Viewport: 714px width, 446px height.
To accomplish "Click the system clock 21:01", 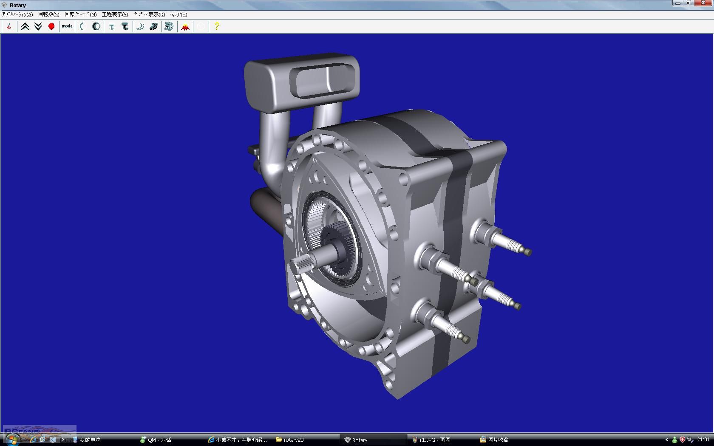I will pos(703,440).
